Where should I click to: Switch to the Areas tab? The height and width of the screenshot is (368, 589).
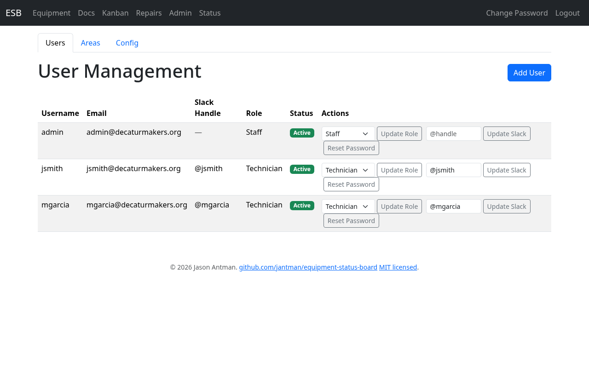coord(91,43)
